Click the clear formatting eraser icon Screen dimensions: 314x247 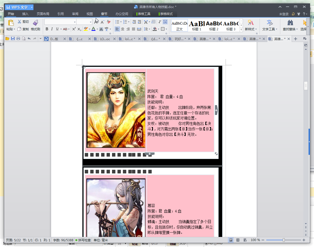(109, 22)
